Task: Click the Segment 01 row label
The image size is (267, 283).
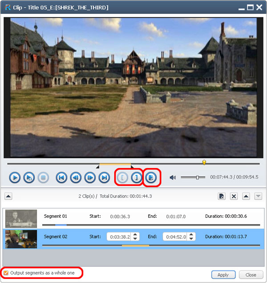Action: click(x=56, y=216)
